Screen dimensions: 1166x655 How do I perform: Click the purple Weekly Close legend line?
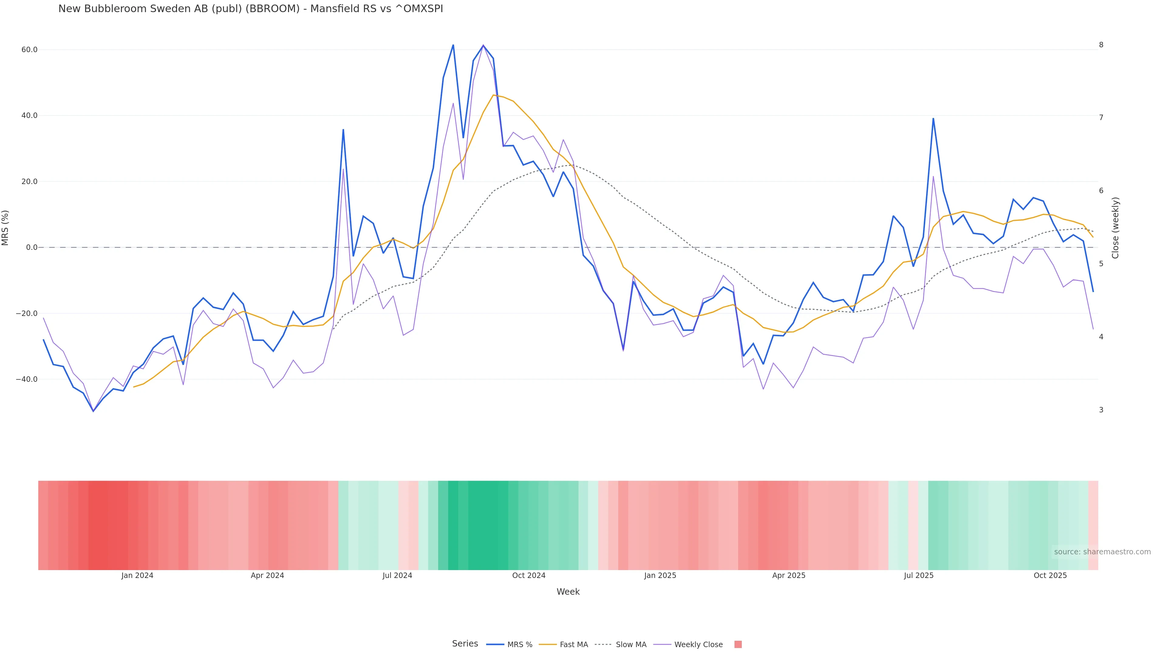(x=662, y=645)
